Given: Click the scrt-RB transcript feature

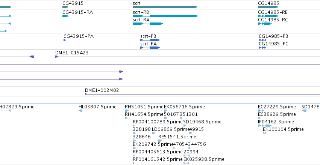Looking at the screenshot, I should 165,16.
